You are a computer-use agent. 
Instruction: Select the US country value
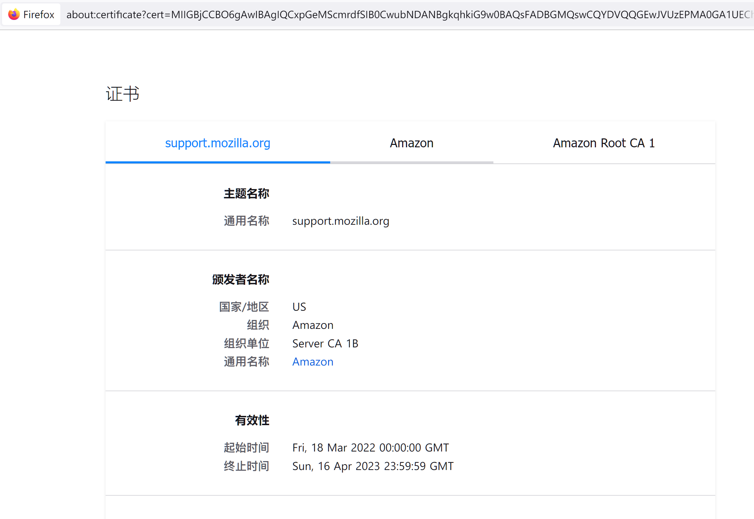(x=299, y=307)
